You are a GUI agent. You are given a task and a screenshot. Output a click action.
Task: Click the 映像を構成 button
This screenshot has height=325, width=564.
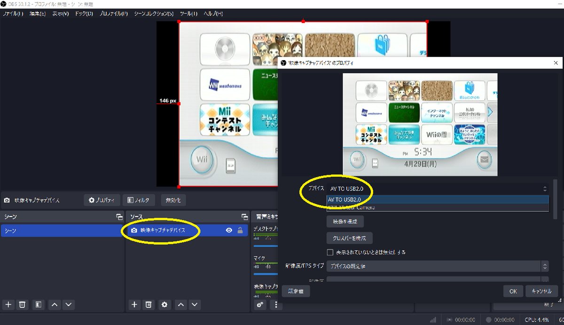pos(345,221)
